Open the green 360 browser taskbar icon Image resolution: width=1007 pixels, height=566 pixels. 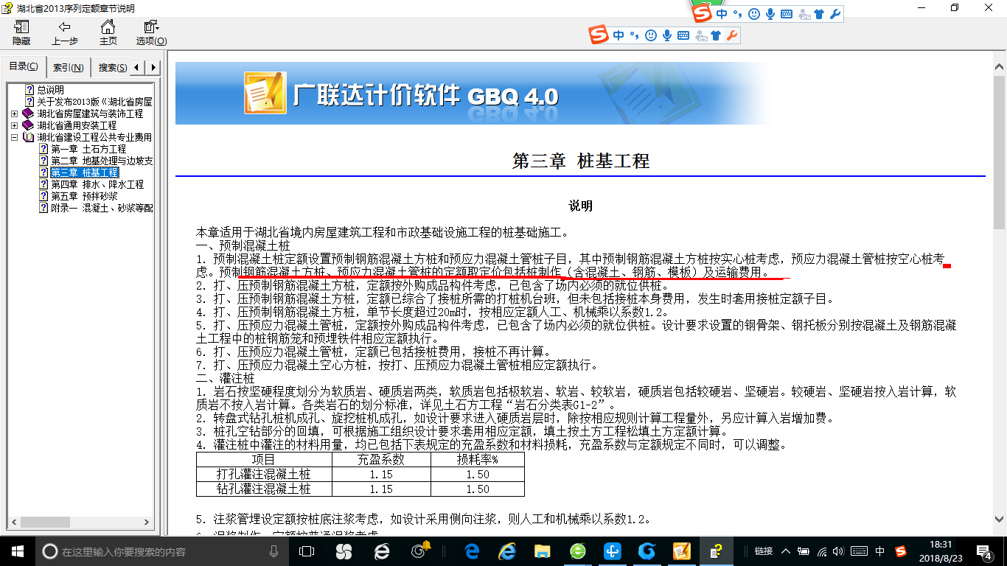point(578,551)
